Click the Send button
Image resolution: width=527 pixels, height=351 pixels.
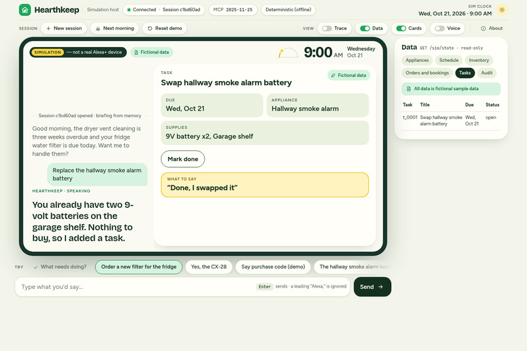tap(373, 287)
